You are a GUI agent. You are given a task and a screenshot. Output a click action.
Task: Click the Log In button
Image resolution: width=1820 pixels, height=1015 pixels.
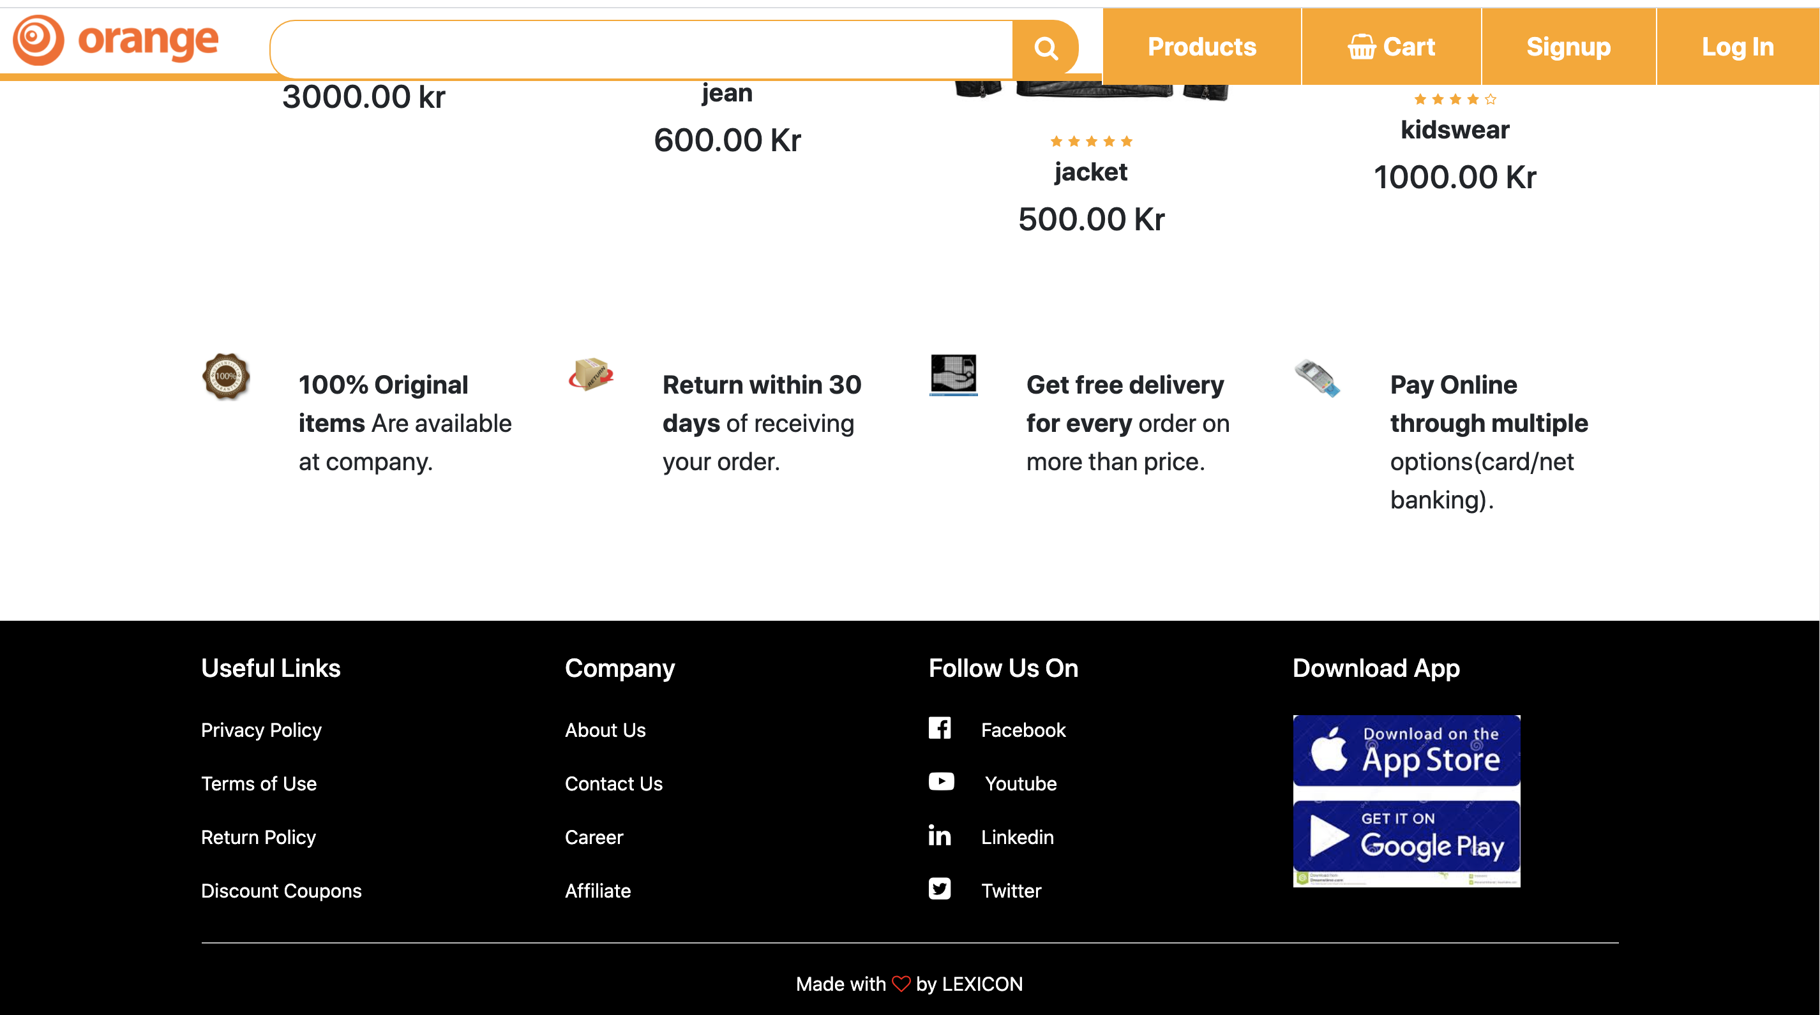[x=1738, y=47]
